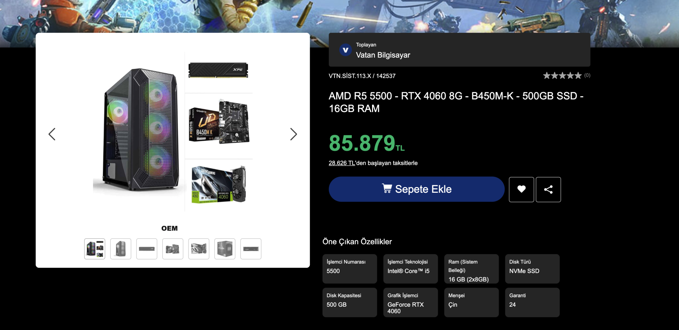Click the Disk Kapasitesi 500 GB card
This screenshot has height=330, width=679.
click(x=350, y=302)
